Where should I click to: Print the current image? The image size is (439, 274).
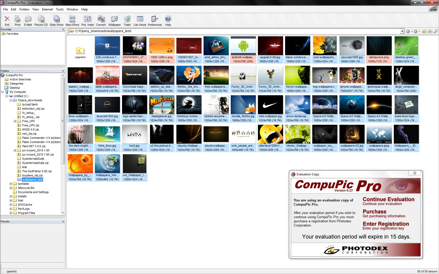pos(18,20)
